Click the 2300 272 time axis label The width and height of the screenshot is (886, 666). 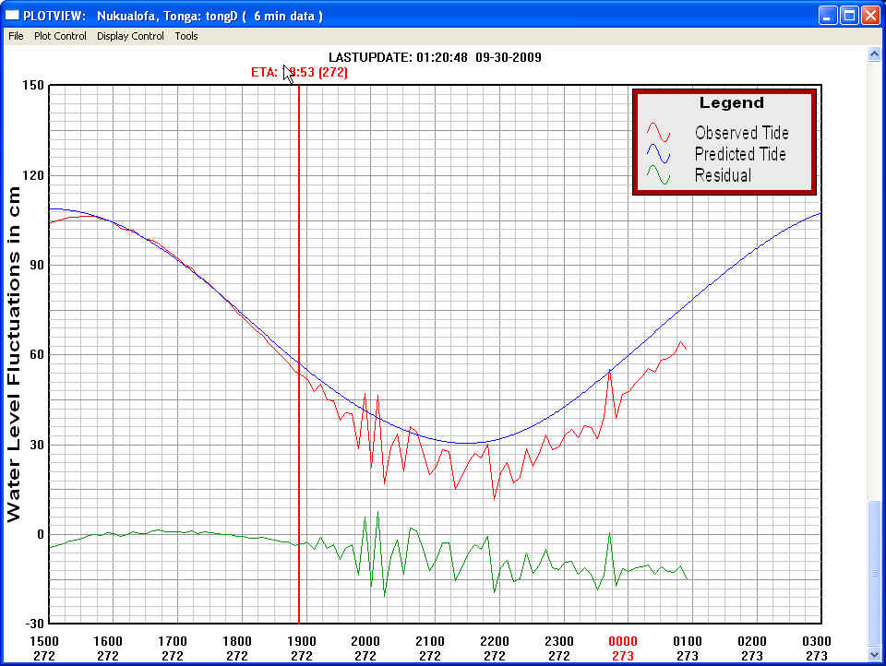(559, 648)
